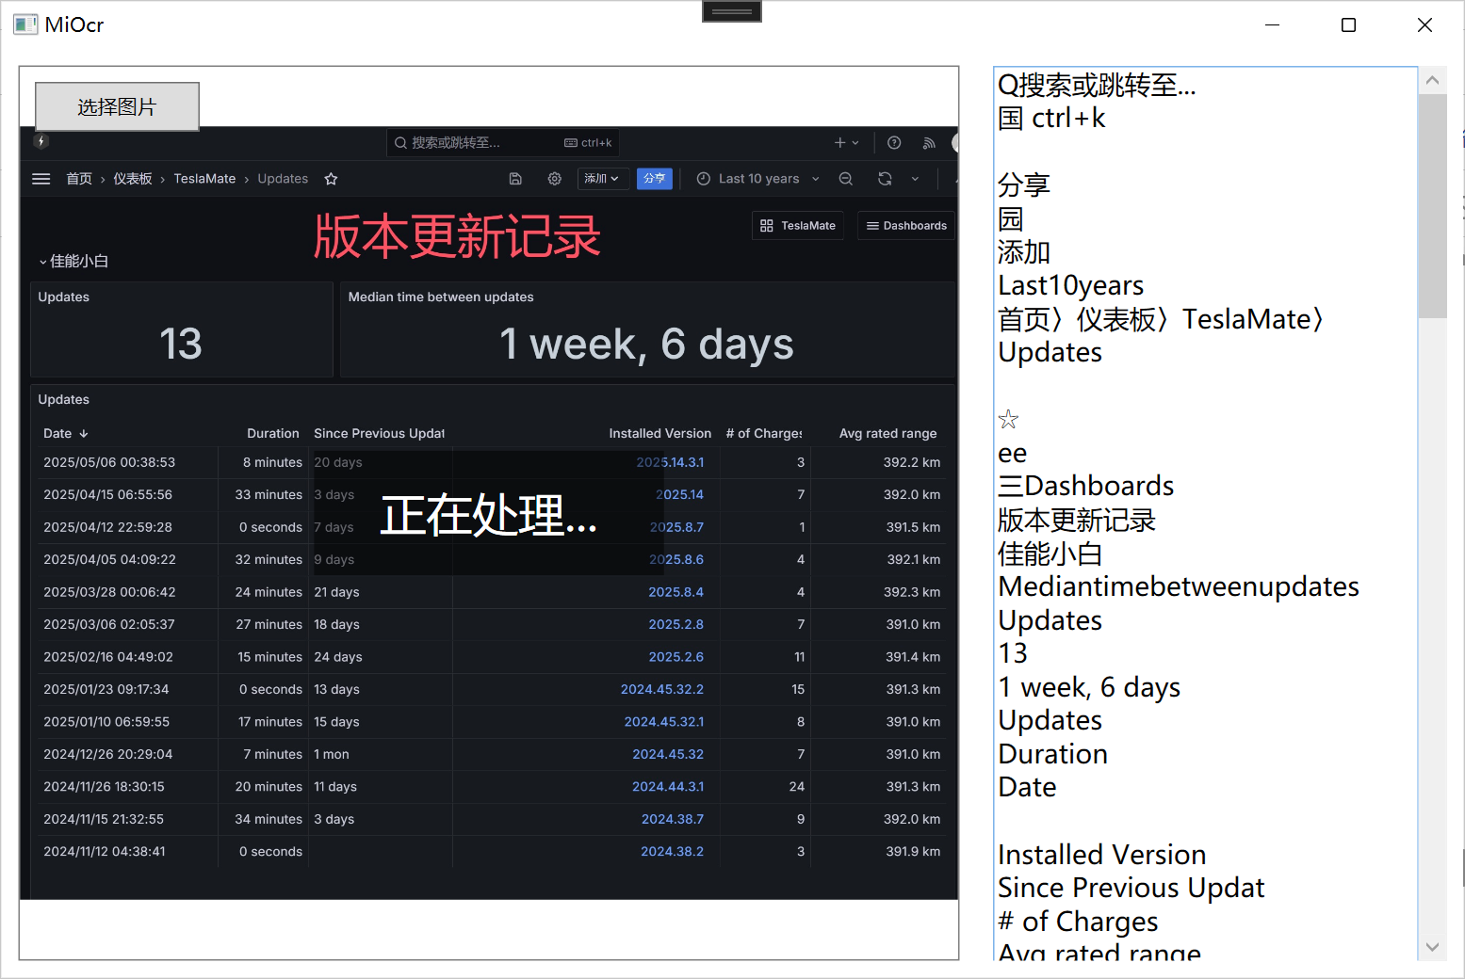Click the 13 updates stat value
The height and width of the screenshot is (979, 1465).
point(181,344)
